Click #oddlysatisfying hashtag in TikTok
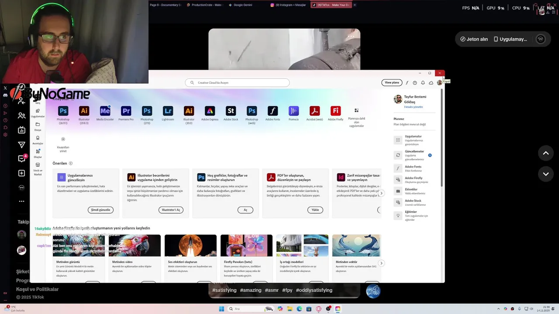 314,290
